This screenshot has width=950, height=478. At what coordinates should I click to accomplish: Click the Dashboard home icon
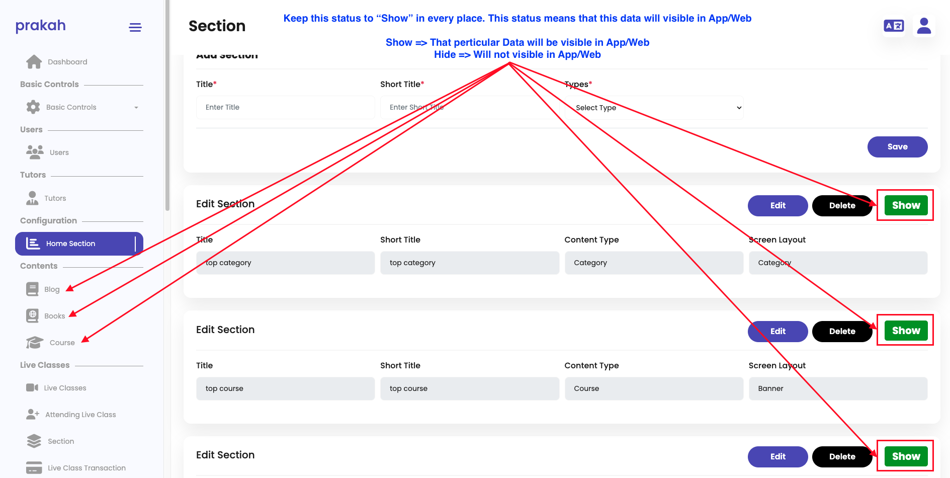click(34, 62)
